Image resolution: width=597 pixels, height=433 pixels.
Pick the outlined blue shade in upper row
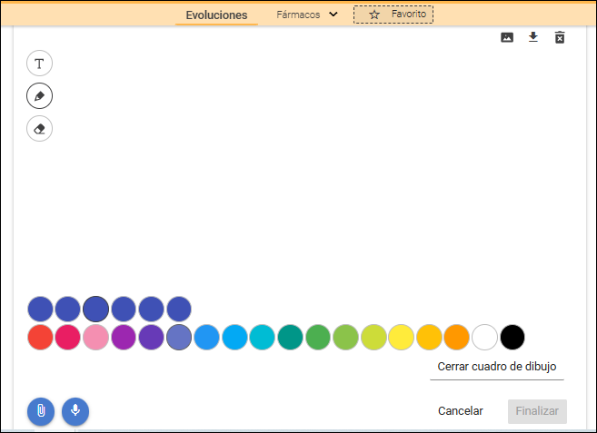[96, 309]
